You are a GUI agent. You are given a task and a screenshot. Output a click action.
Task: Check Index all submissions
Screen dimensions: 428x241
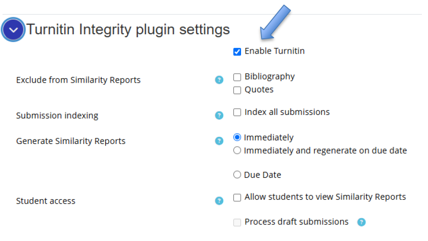[x=237, y=112]
